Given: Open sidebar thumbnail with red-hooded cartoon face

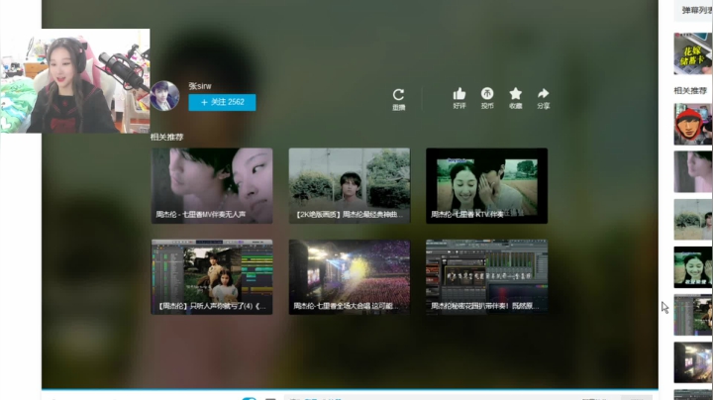Looking at the screenshot, I should [x=693, y=124].
